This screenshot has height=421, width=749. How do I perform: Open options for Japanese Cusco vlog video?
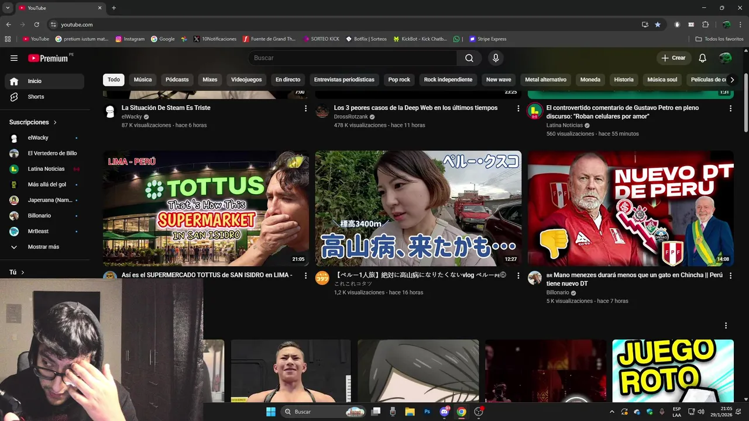point(518,276)
